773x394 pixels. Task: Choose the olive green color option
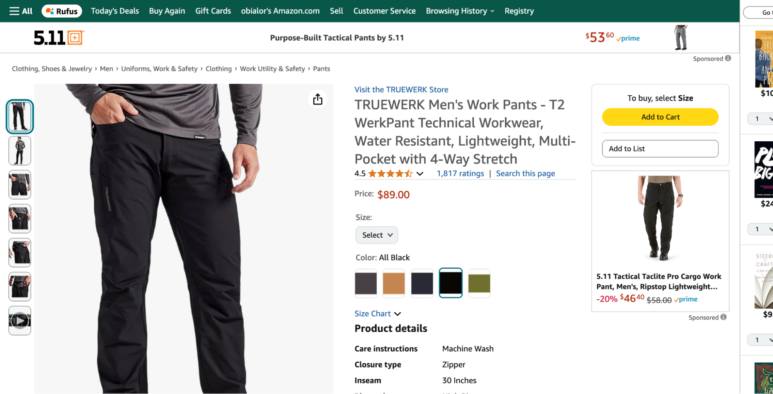point(479,283)
